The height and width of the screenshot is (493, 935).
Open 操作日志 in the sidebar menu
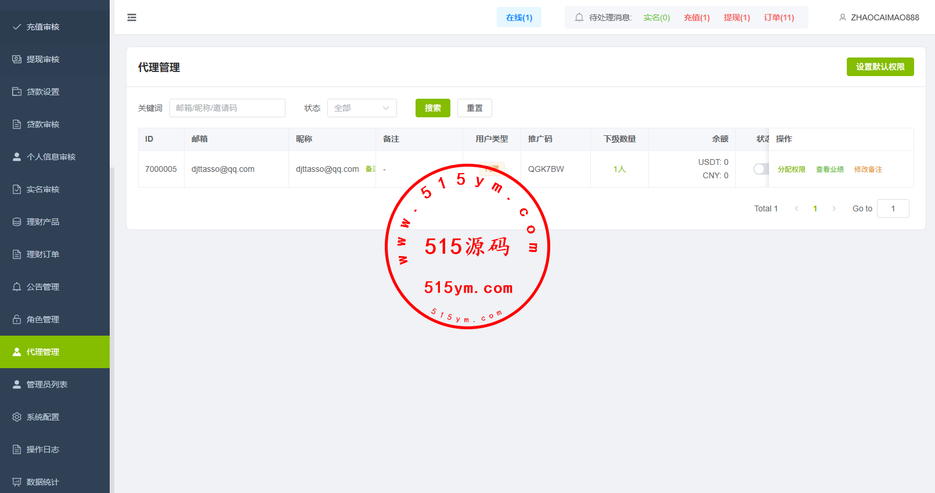pyautogui.click(x=43, y=449)
